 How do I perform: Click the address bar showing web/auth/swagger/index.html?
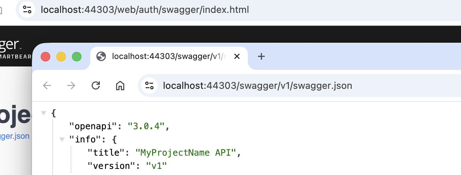point(145,9)
